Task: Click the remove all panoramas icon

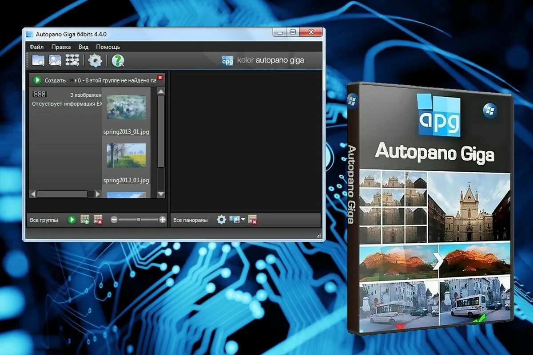Action: point(253,220)
